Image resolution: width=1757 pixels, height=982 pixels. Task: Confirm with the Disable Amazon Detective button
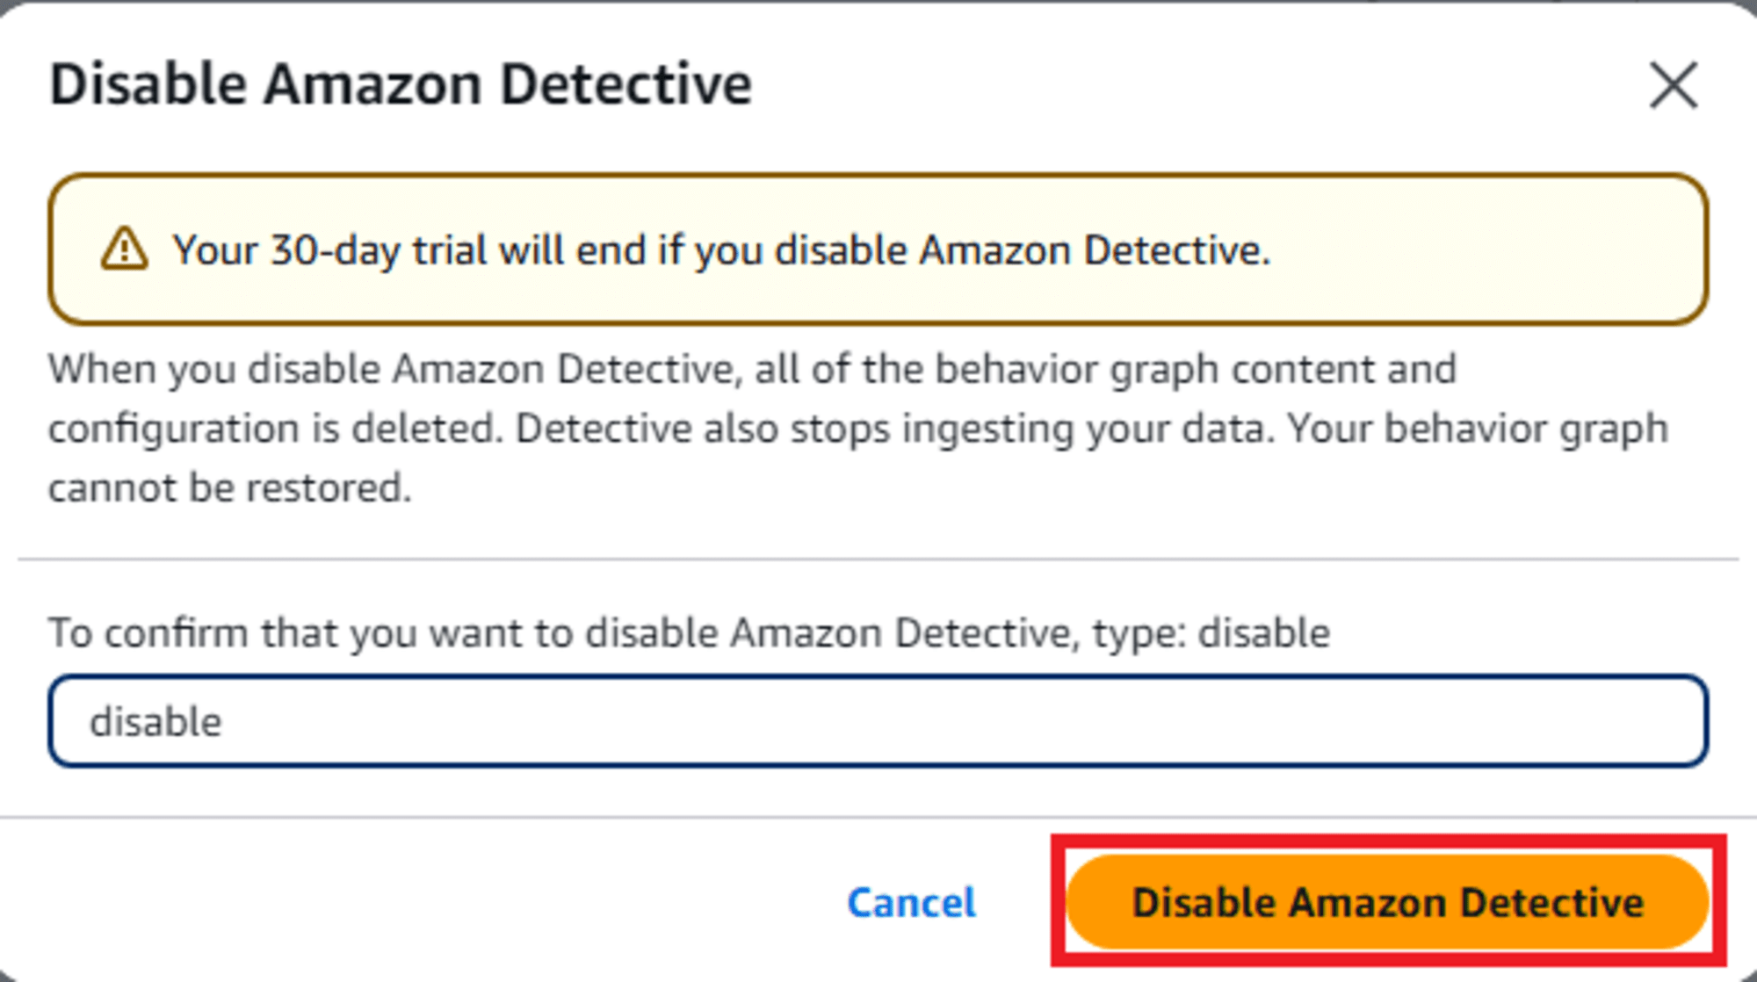coord(1390,903)
